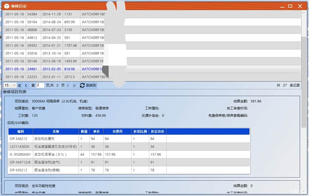The image size is (309, 196).
Task: Open the page size dropdown showing 15
Action: point(10,85)
